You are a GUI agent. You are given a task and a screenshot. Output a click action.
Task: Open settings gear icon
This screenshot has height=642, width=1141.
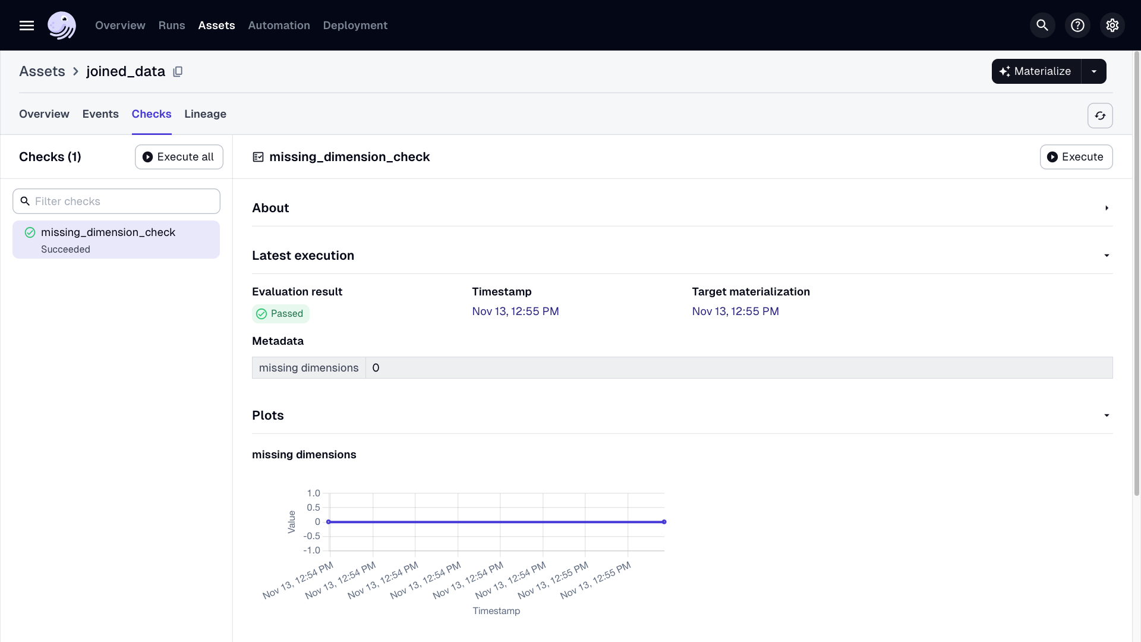[1112, 26]
